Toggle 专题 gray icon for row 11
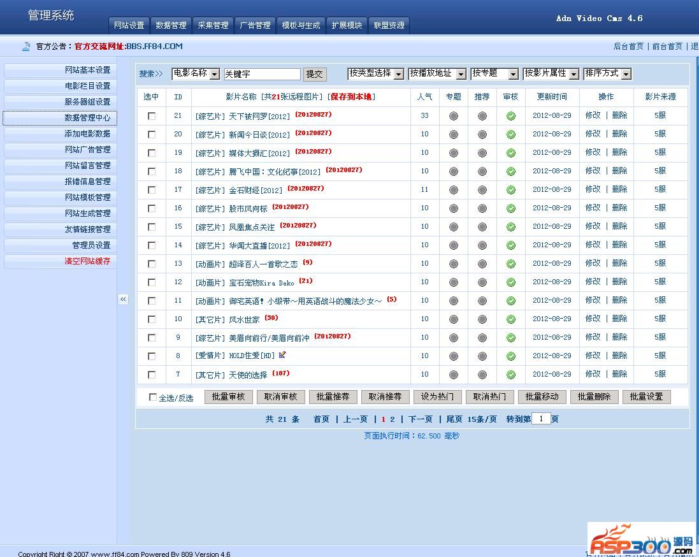Viewport: 699px width, 557px height. tap(454, 301)
